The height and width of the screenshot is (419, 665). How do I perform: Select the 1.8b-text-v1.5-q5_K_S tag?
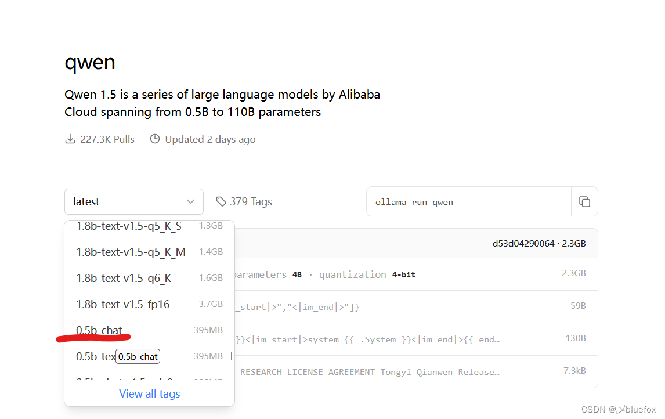(149, 226)
